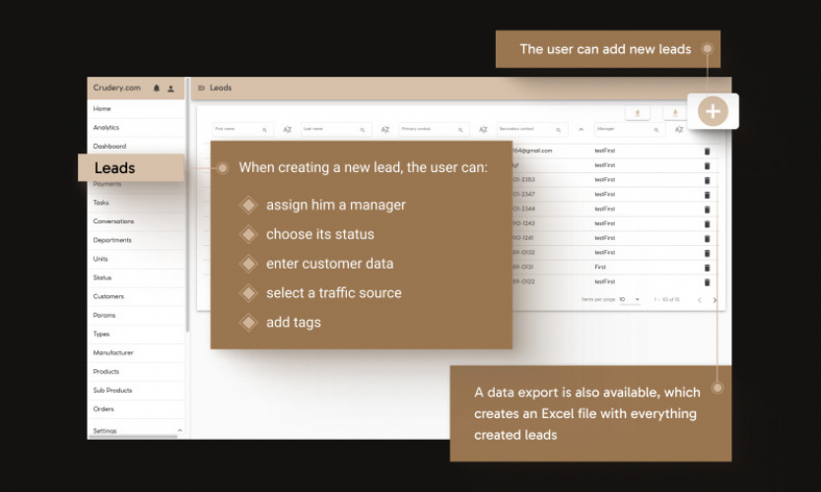The height and width of the screenshot is (492, 821).
Task: Click trash icon in row with manager First
Action: coord(707,268)
